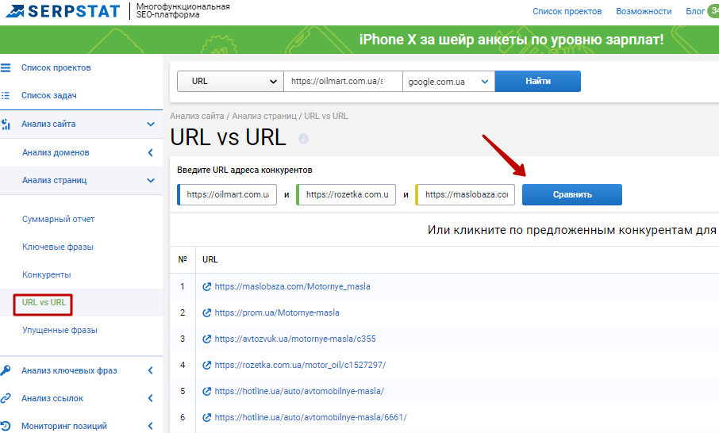719x433 pixels.
Task: Click the chain icon for Анализ ссылок
Action: [6, 398]
